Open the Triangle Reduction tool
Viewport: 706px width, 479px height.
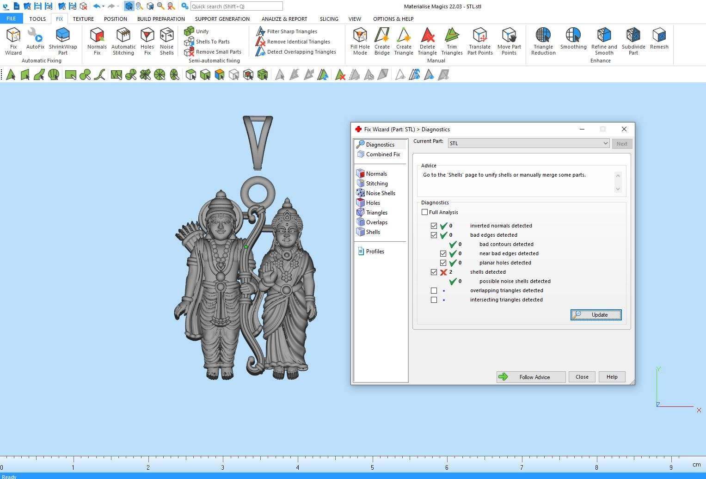[x=543, y=41]
